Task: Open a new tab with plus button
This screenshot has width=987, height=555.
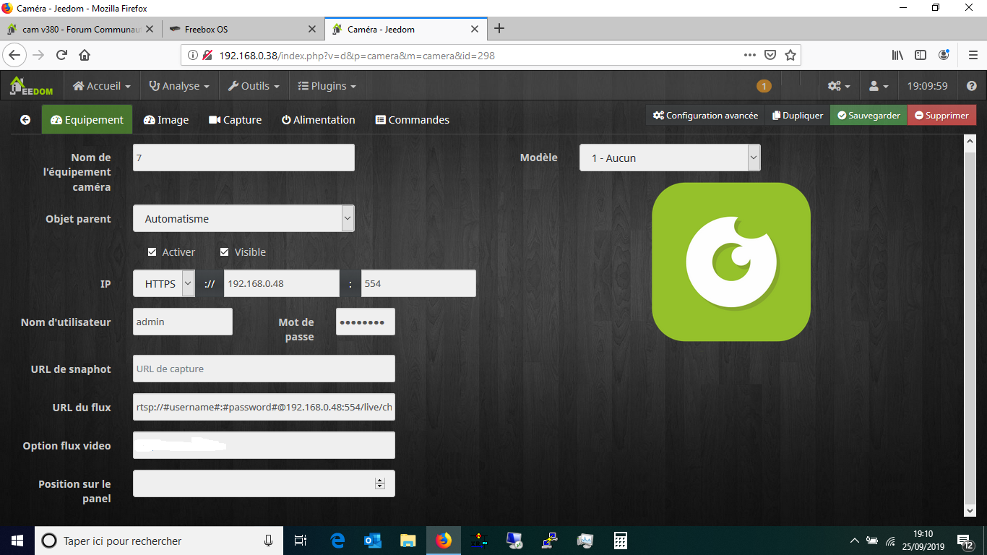Action: tap(499, 29)
